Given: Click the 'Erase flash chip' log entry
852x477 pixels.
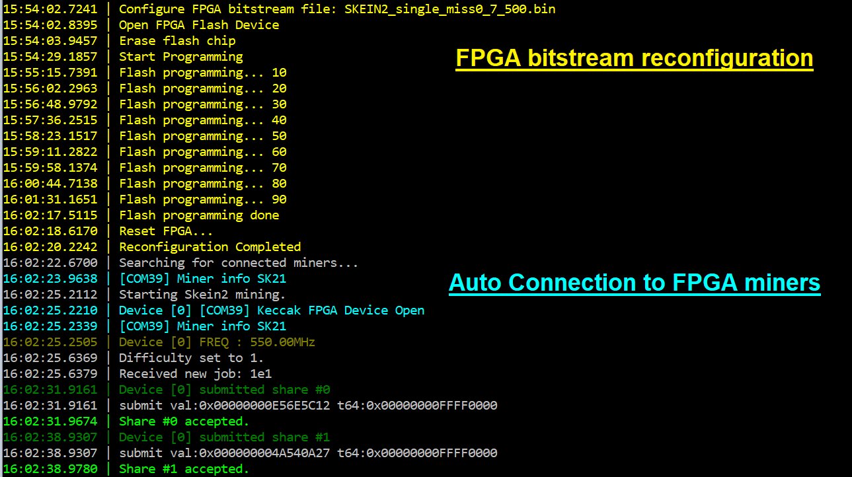Looking at the screenshot, I should [x=120, y=41].
